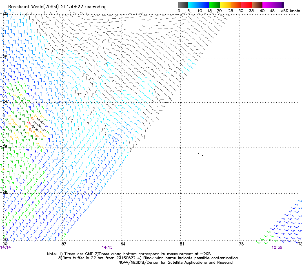Screen dimensions: 302x265
Task: Click the '-84' longitude axis label
Action: 122,244
